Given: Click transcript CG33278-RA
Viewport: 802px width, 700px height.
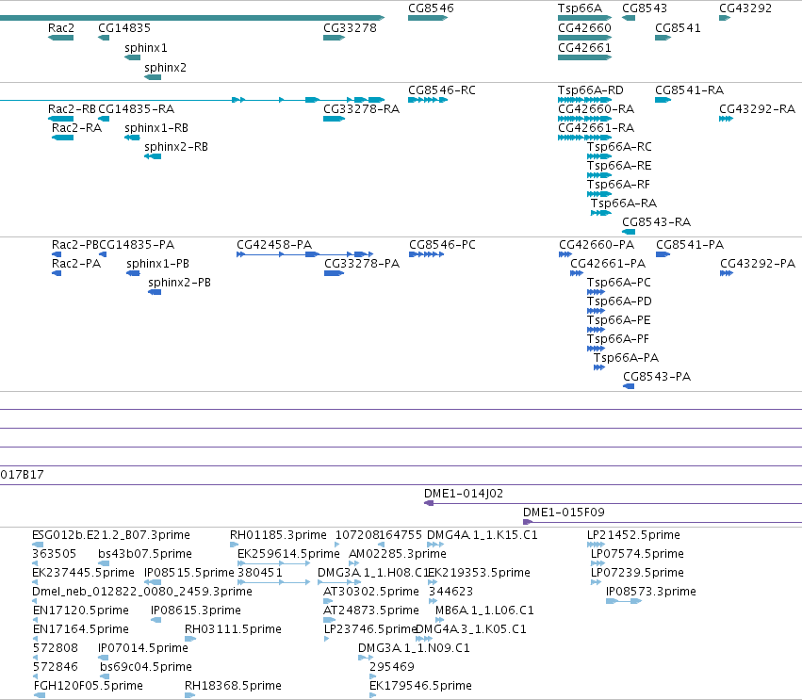Looking at the screenshot, I should (x=334, y=119).
